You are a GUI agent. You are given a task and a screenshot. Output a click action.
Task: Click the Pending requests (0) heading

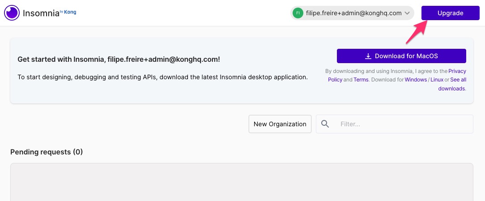(x=47, y=152)
